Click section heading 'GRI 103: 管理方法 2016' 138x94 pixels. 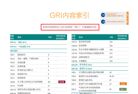pyautogui.click(x=82, y=69)
